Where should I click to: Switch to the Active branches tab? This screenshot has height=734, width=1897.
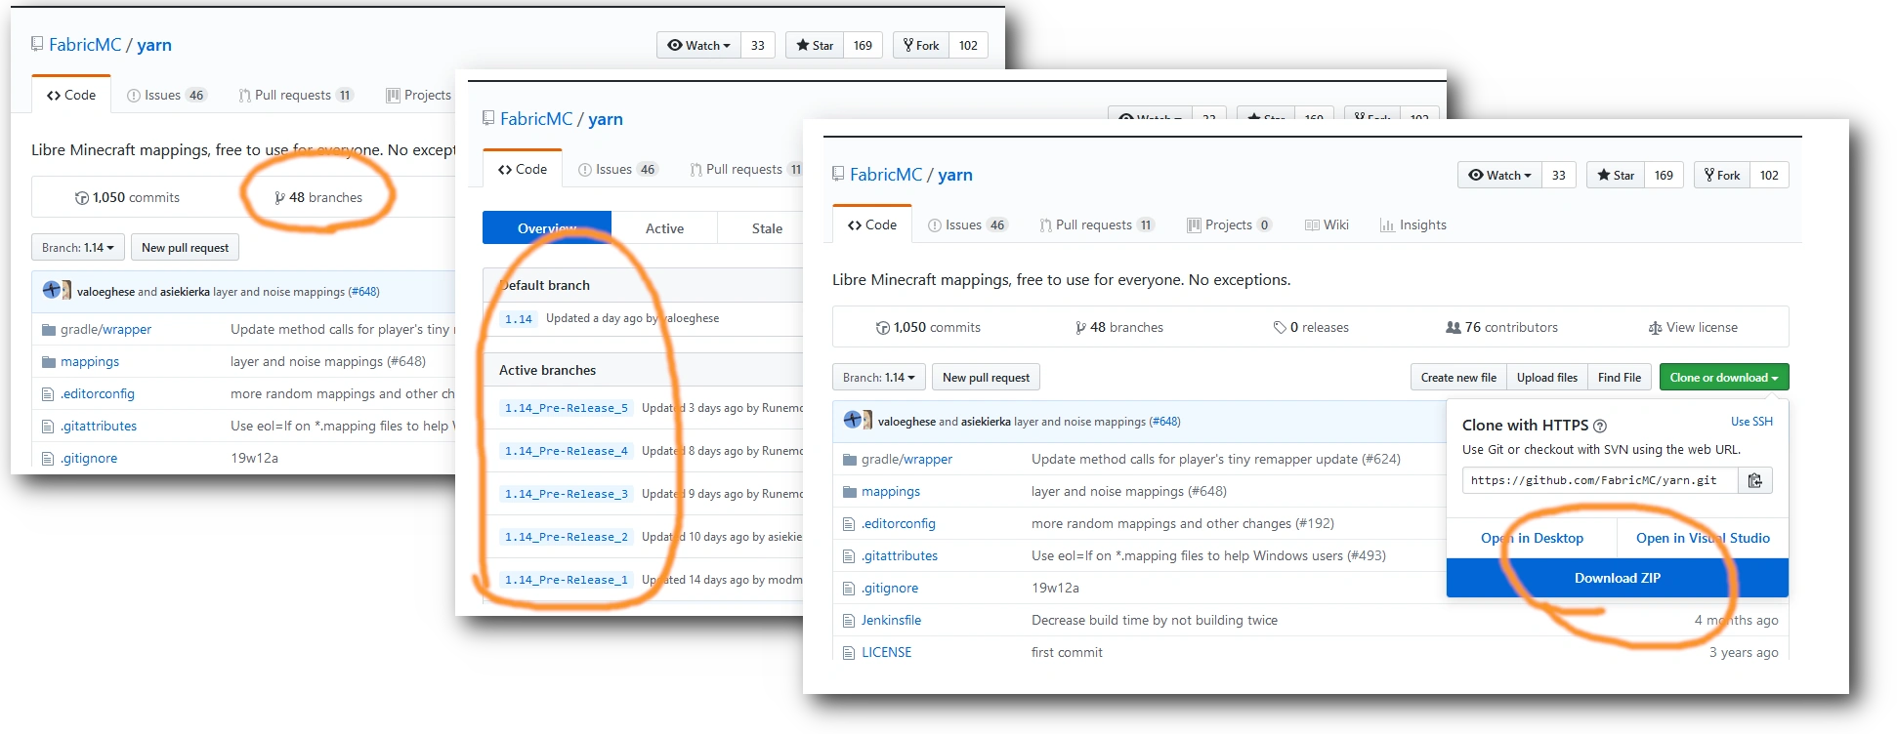click(x=664, y=228)
